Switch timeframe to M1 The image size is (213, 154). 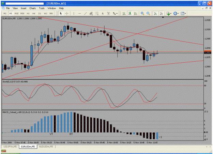pyautogui.click(x=5, y=13)
